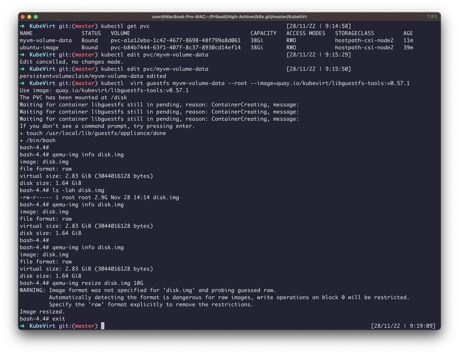The height and width of the screenshot is (354, 459).
Task: Click the 'ls -lah disk.img' command
Action: (78, 190)
